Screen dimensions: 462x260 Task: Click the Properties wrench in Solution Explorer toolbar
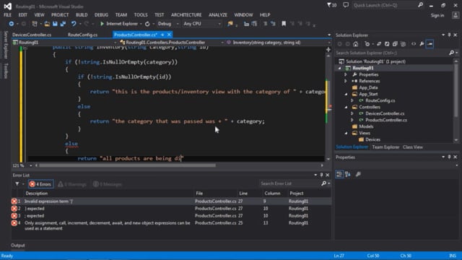(422, 44)
